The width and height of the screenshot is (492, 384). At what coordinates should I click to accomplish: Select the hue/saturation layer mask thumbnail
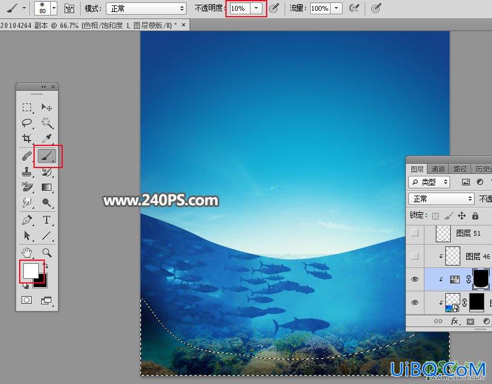[x=481, y=279]
